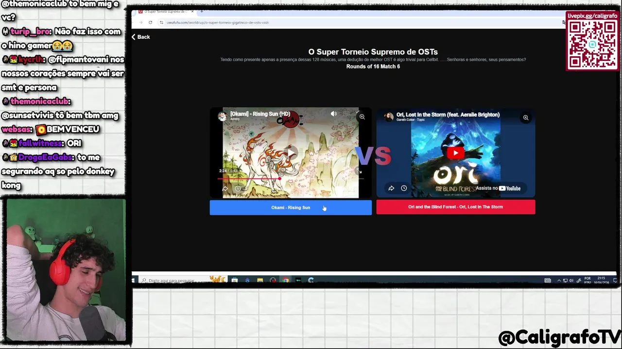The height and width of the screenshot is (349, 622).
Task: Zoom in on the Okami video with magnifier
Action: (x=362, y=117)
